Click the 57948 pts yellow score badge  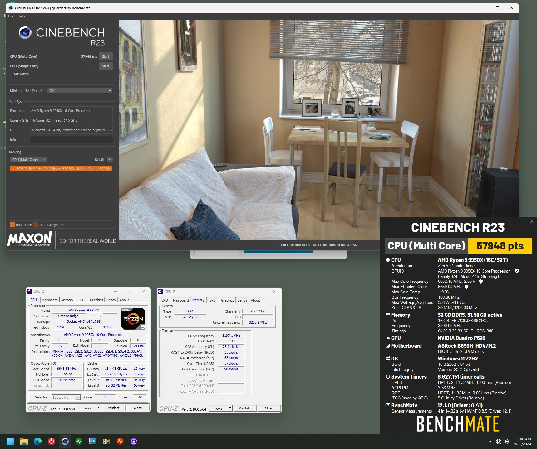coord(500,246)
